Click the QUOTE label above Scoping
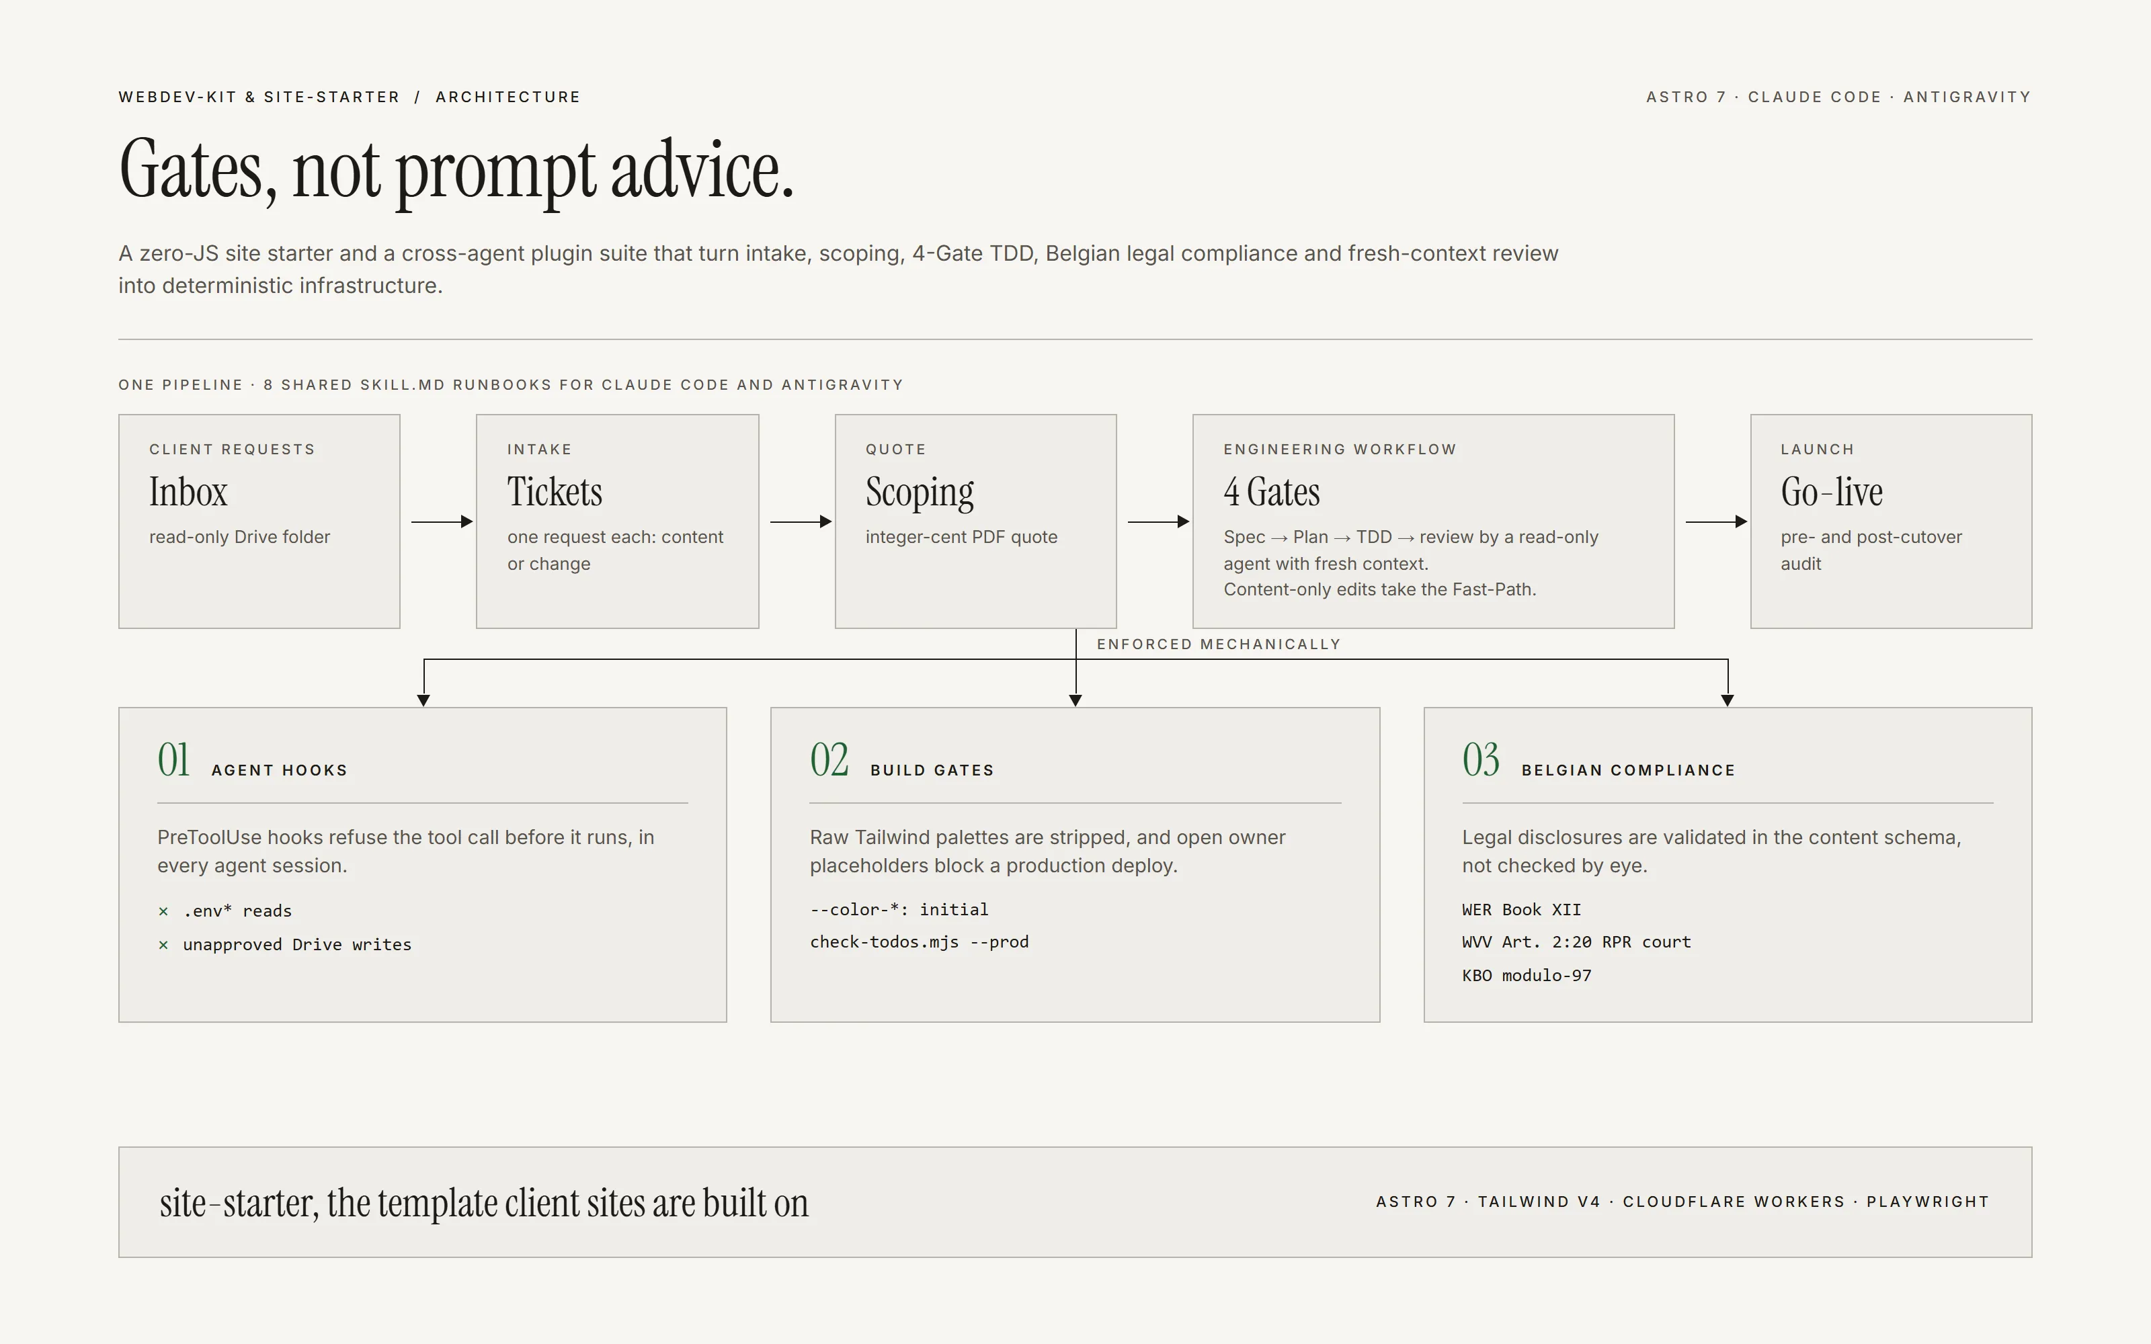2151x1344 pixels. pyautogui.click(x=895, y=450)
